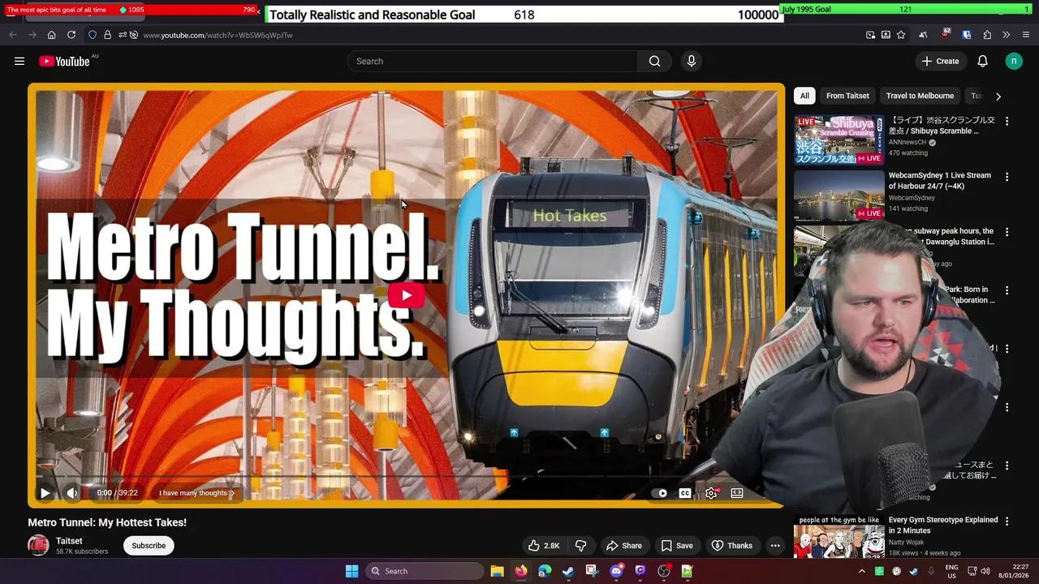Open WebcamSydney Live Stream video title
Image resolution: width=1039 pixels, height=584 pixels.
click(x=939, y=181)
